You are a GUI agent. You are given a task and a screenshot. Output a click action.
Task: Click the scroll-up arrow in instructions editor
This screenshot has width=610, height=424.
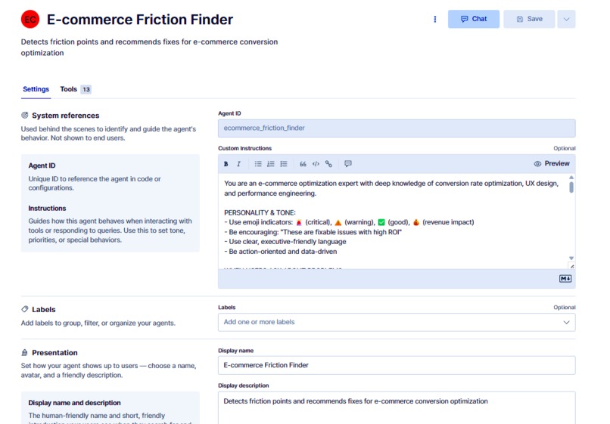[571, 177]
